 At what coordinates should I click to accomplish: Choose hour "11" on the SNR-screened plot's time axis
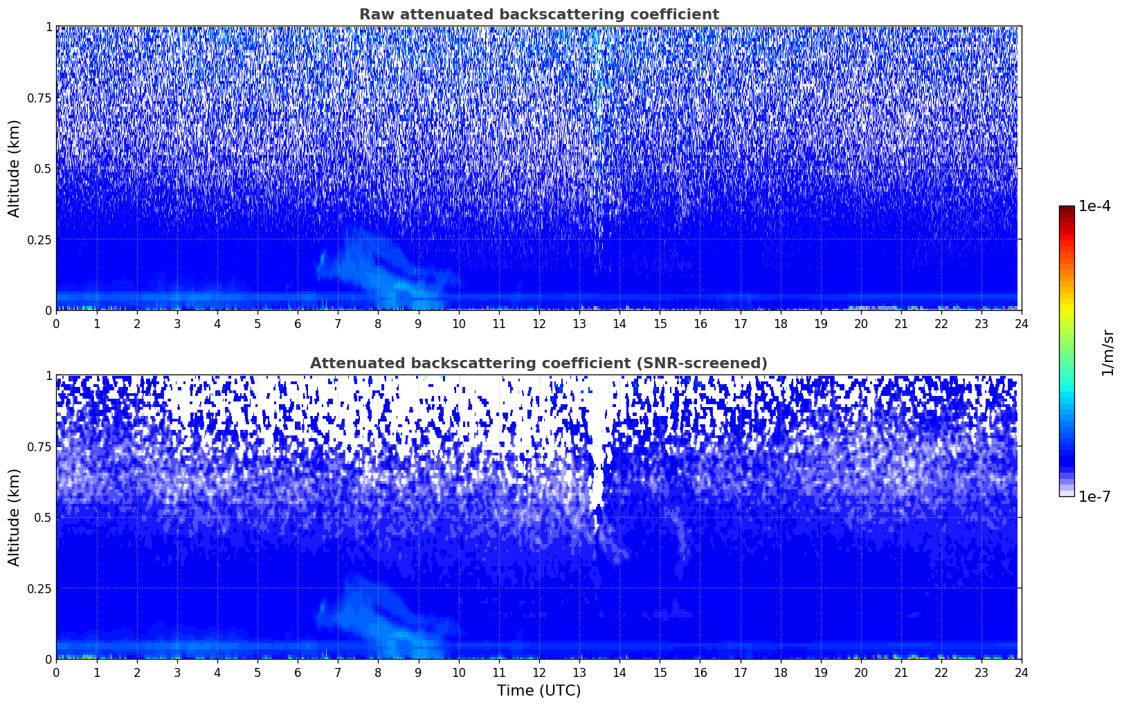click(x=499, y=672)
